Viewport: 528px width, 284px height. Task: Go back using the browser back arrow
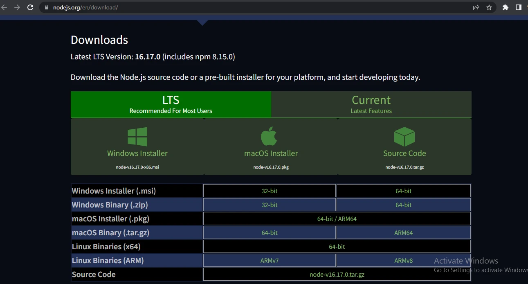tap(4, 7)
